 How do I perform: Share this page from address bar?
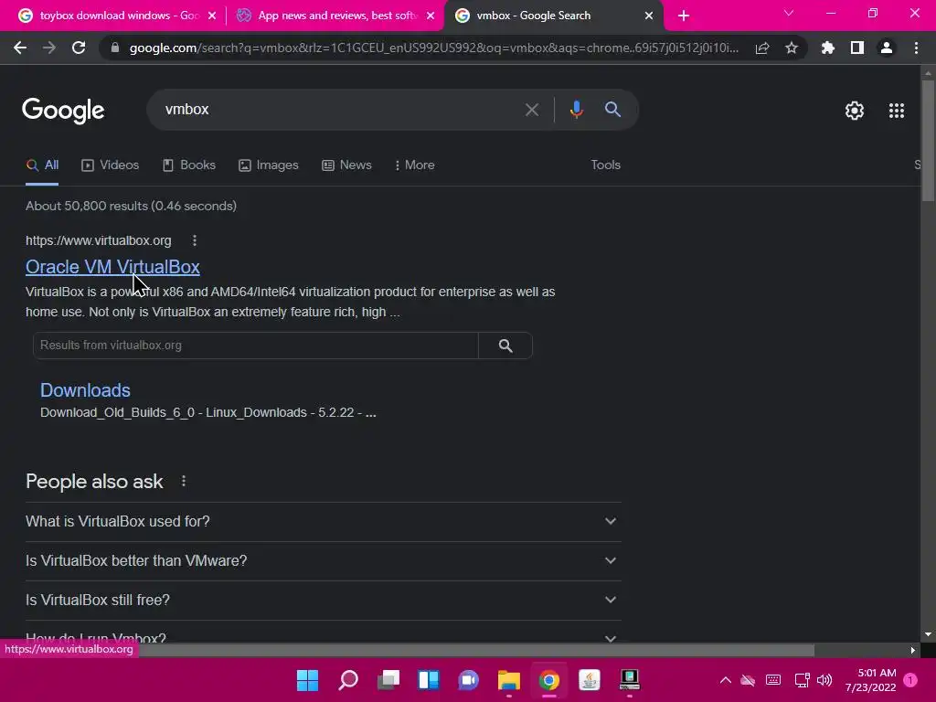pyautogui.click(x=762, y=48)
